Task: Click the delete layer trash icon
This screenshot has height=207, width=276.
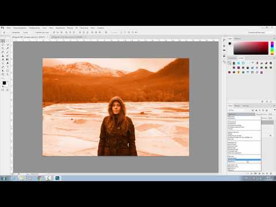Action: coord(271,173)
